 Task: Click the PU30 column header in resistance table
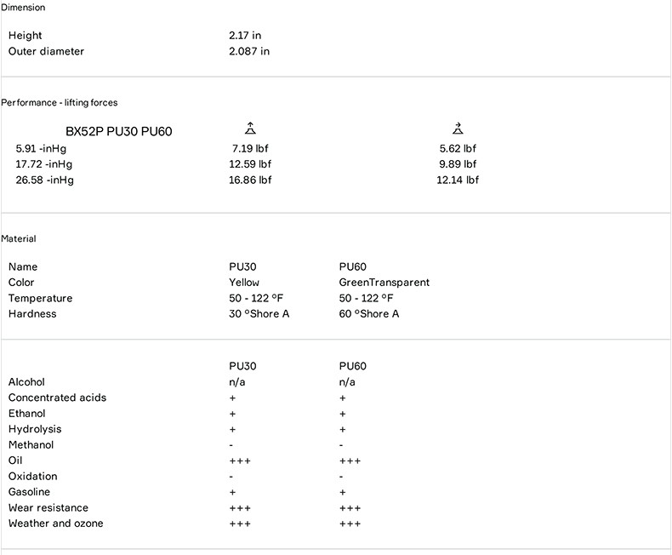click(242, 367)
